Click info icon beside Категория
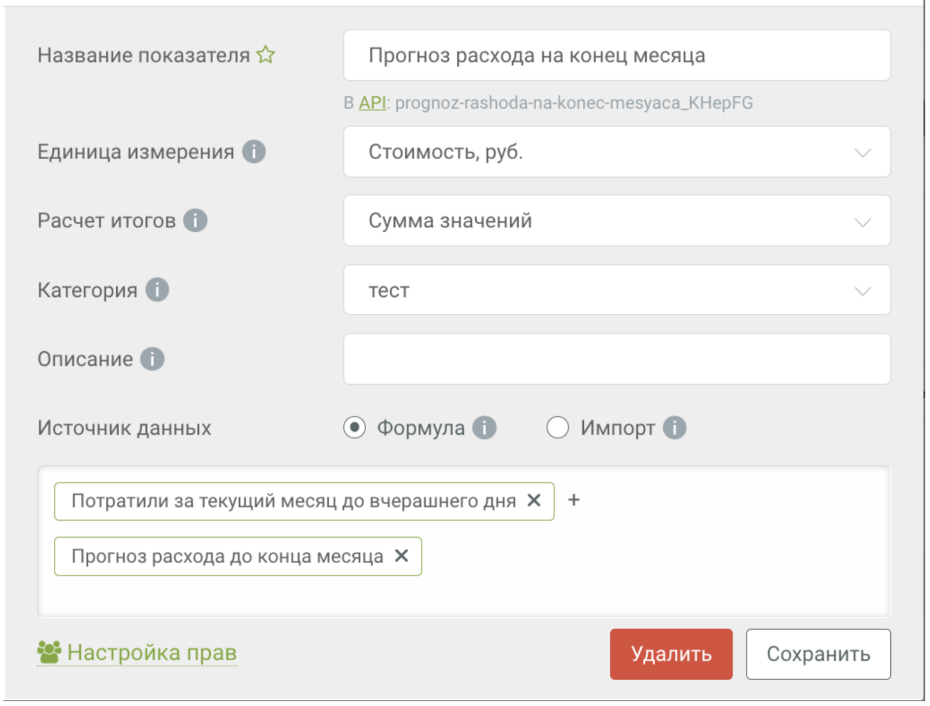 [x=157, y=290]
